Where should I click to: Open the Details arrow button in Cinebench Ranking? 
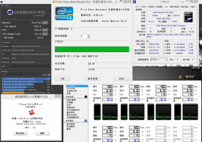click(x=49, y=75)
